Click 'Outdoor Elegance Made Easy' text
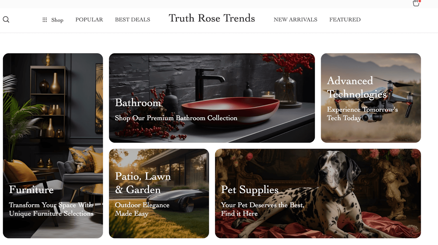 tap(142, 209)
